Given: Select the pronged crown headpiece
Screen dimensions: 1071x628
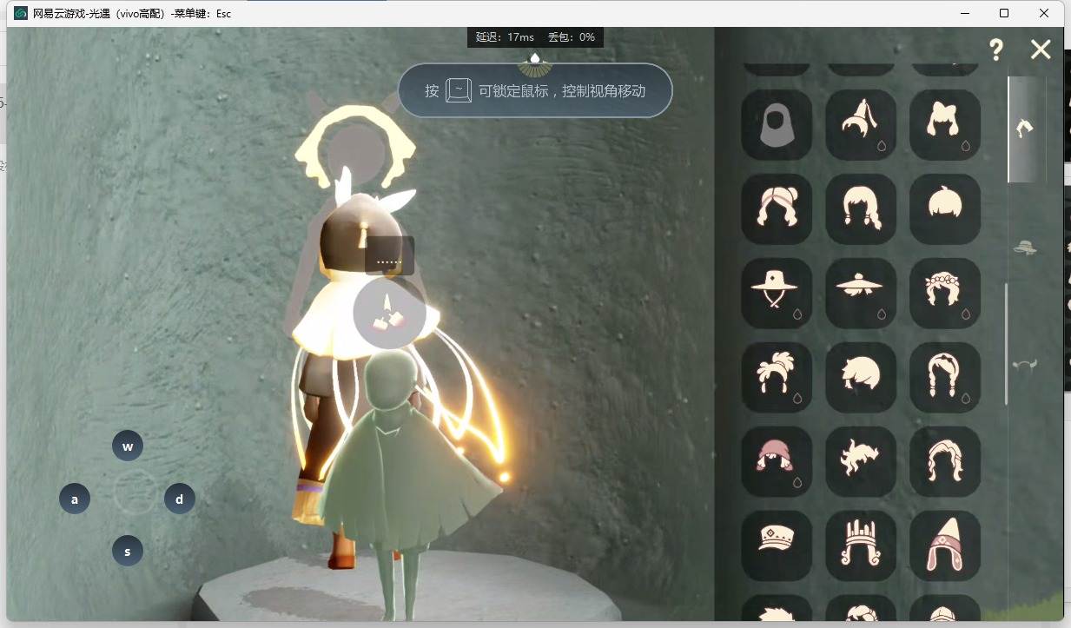Looking at the screenshot, I should pos(861,546).
